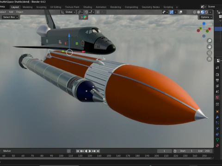Play the animation forward
222x166 pixels.
point(90,151)
